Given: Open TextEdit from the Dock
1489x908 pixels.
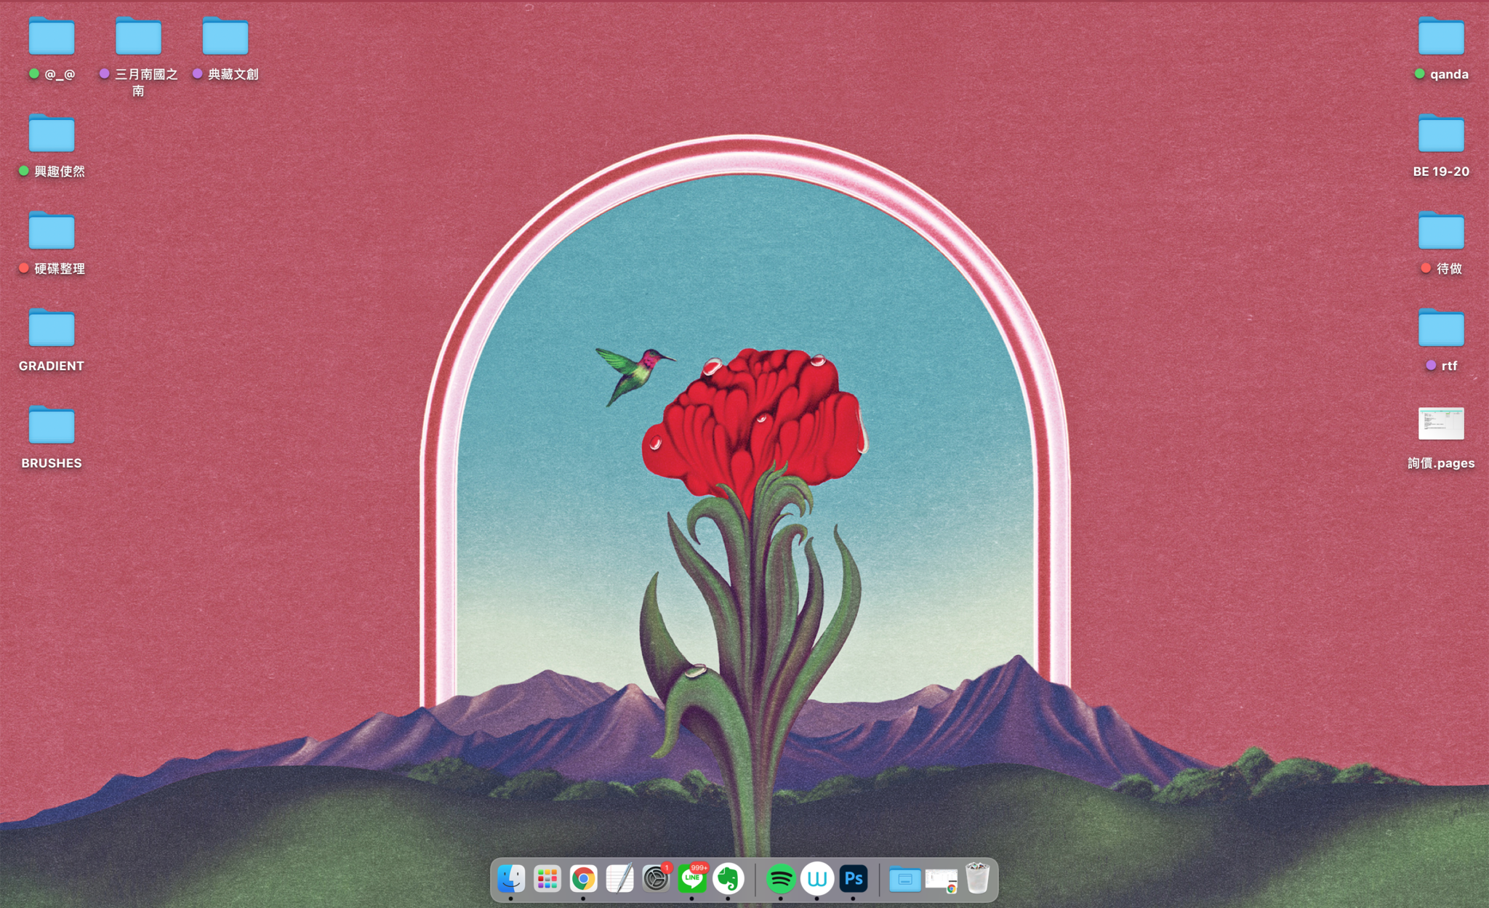Looking at the screenshot, I should tap(619, 879).
